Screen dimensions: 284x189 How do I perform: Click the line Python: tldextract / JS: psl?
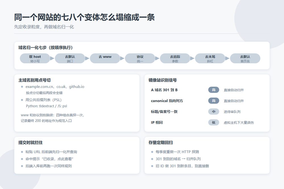(46, 106)
